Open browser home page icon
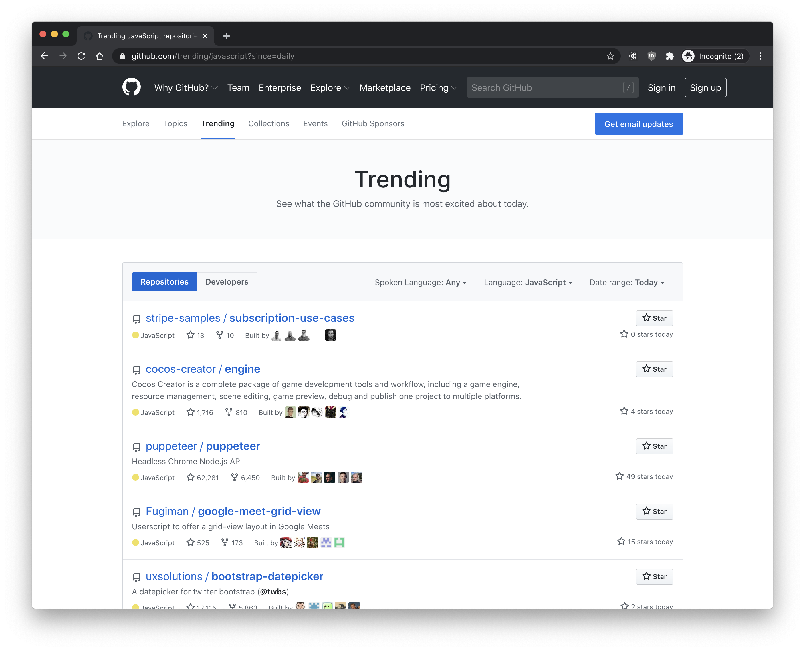Image resolution: width=805 pixels, height=651 pixels. pos(100,56)
